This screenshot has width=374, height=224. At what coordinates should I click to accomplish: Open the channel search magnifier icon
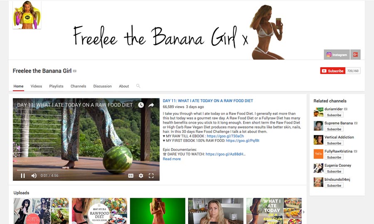(x=138, y=86)
